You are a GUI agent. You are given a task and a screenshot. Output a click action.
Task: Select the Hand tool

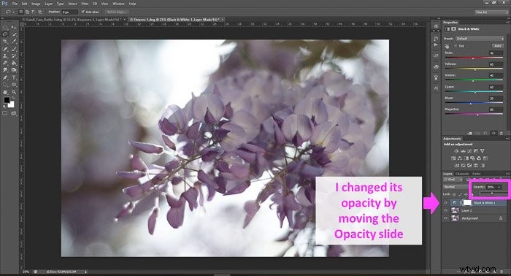pyautogui.click(x=5, y=92)
